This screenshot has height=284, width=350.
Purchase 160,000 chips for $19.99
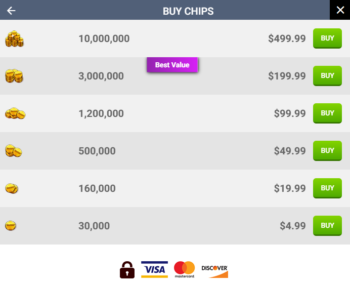pos(327,188)
